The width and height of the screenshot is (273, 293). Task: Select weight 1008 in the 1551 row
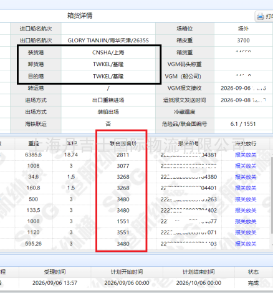click(33, 221)
